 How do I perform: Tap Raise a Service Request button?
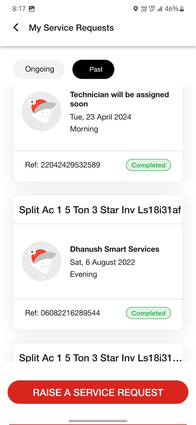(x=98, y=392)
